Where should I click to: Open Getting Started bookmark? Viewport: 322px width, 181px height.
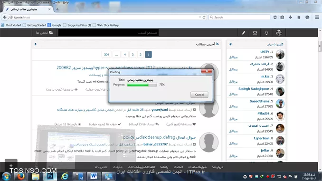(x=34, y=25)
